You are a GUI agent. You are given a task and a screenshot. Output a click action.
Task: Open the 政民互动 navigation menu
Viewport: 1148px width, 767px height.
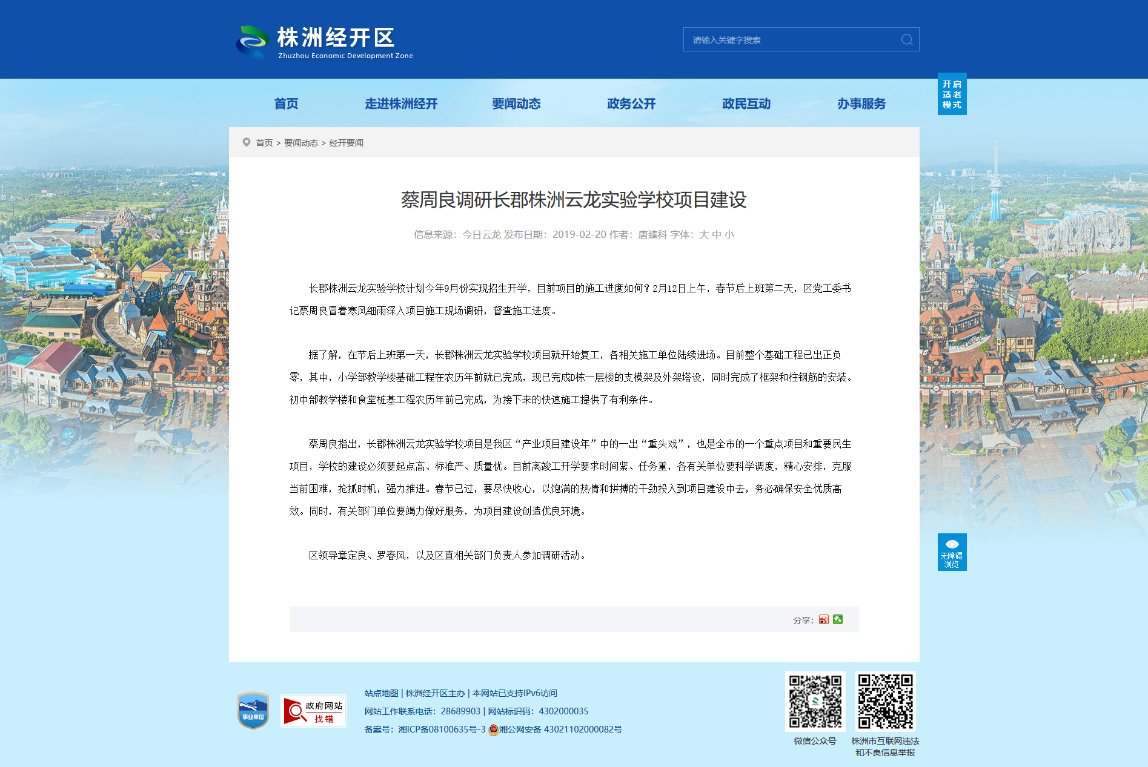pyautogui.click(x=746, y=104)
